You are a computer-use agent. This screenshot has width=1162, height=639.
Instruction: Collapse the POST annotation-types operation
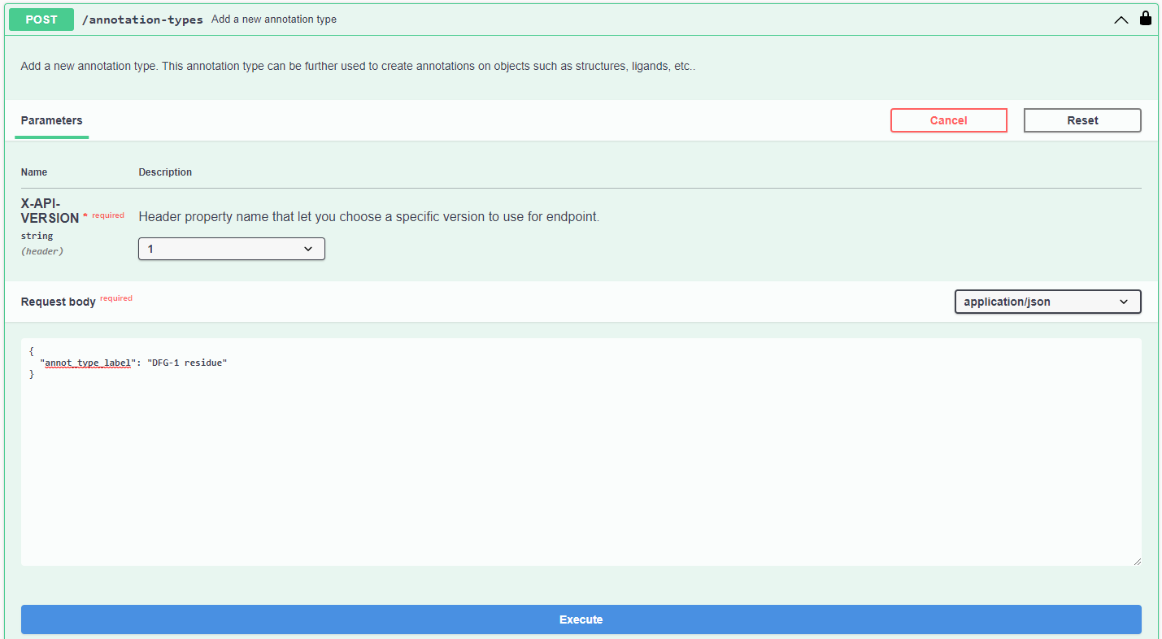tap(1121, 20)
